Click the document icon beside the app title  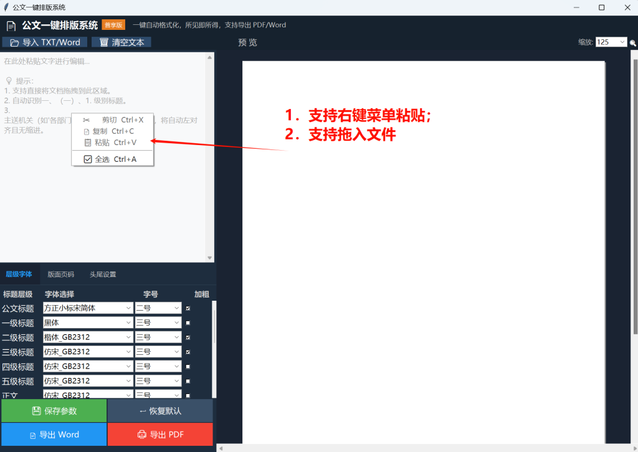pyautogui.click(x=11, y=26)
